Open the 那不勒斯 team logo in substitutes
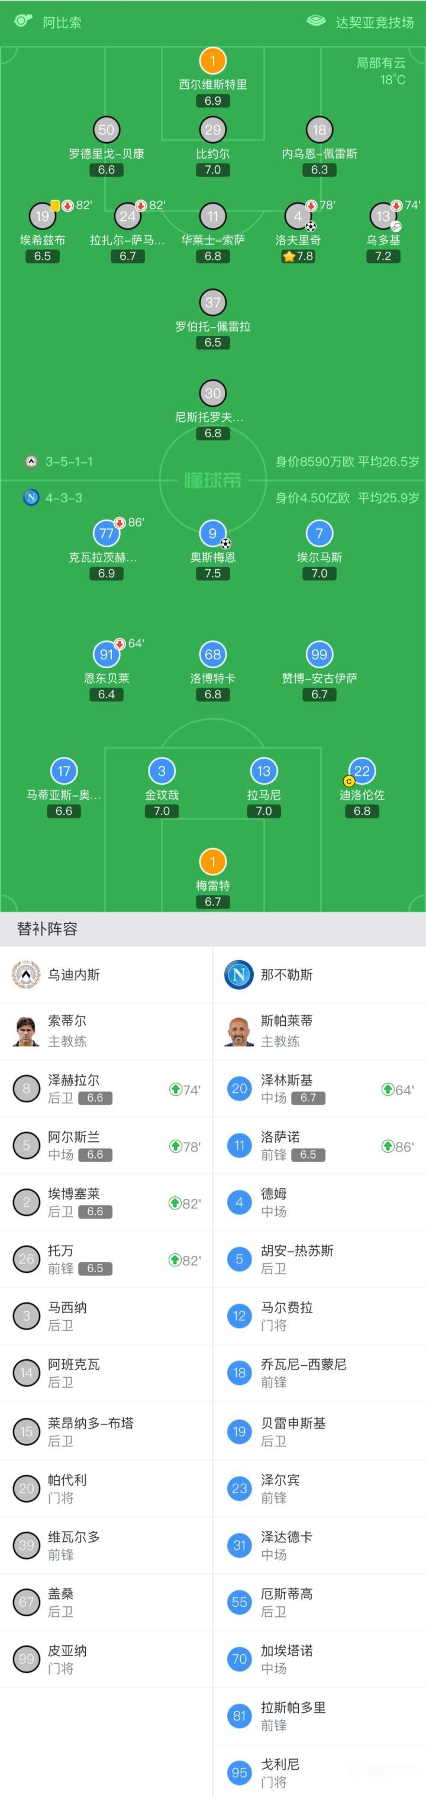 [x=238, y=974]
